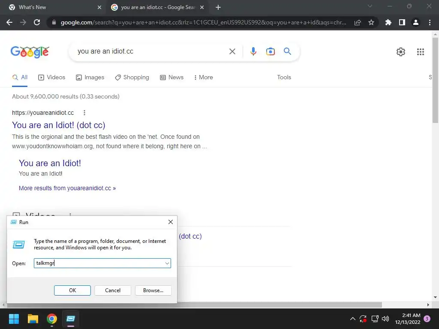Screen dimensions: 439x329
Task: Open the Google apps grid
Action: tap(420, 52)
